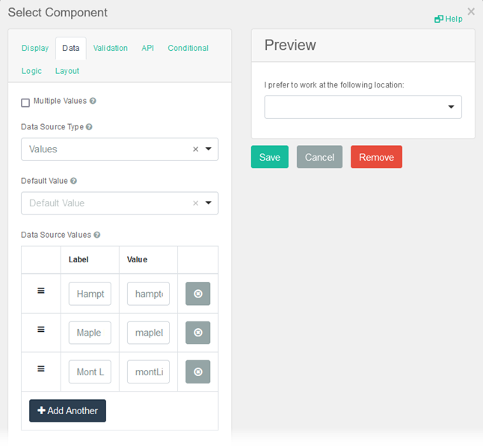483x447 pixels.
Task: Remove the Mont L row with circle-x button
Action: 197,372
